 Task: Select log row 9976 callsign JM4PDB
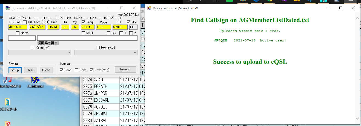106,93
